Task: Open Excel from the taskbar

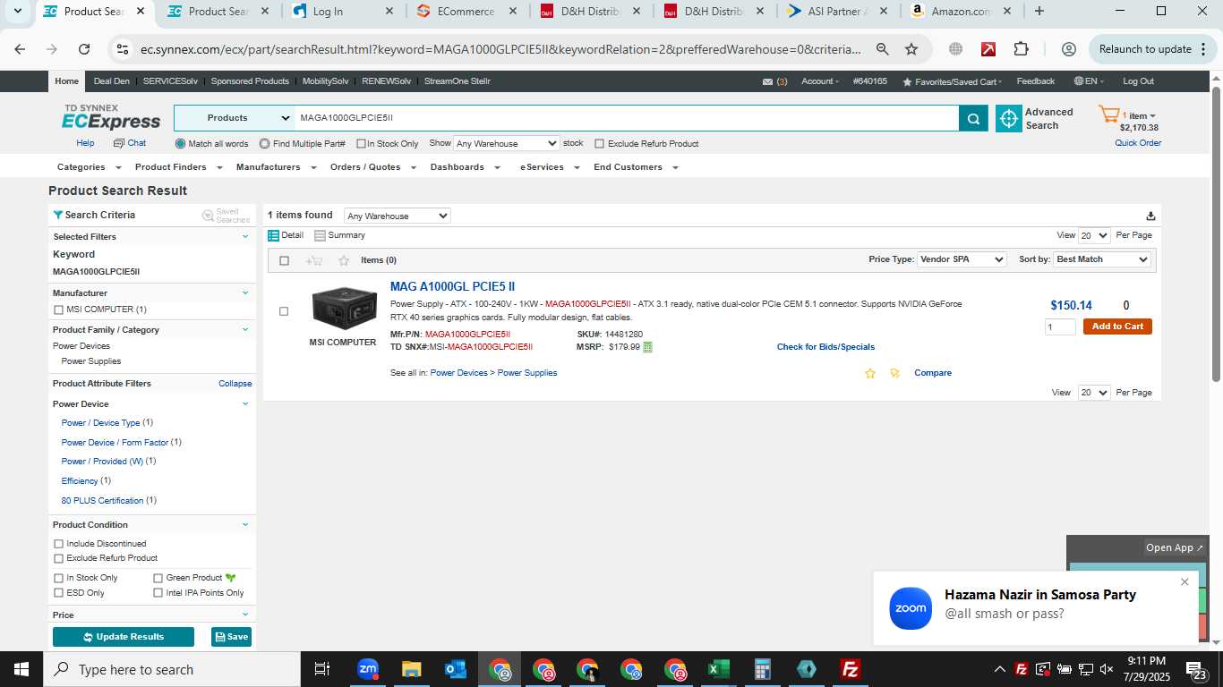Action: (718, 669)
